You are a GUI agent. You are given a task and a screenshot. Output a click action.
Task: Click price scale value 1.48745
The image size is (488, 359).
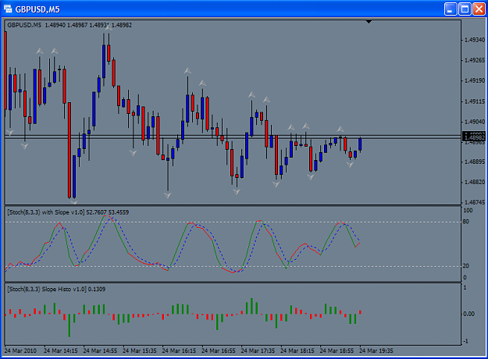(x=474, y=202)
